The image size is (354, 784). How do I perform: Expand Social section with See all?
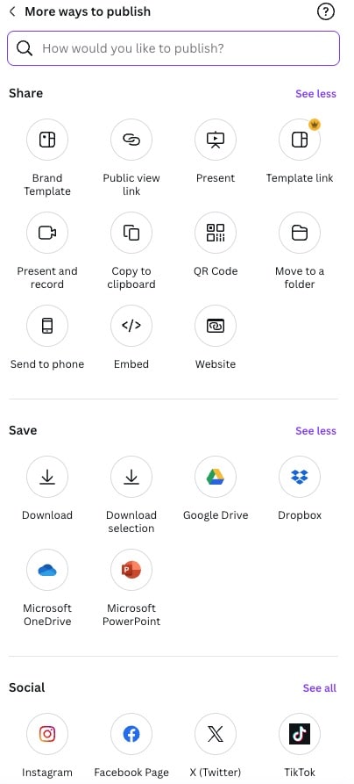pyautogui.click(x=320, y=688)
